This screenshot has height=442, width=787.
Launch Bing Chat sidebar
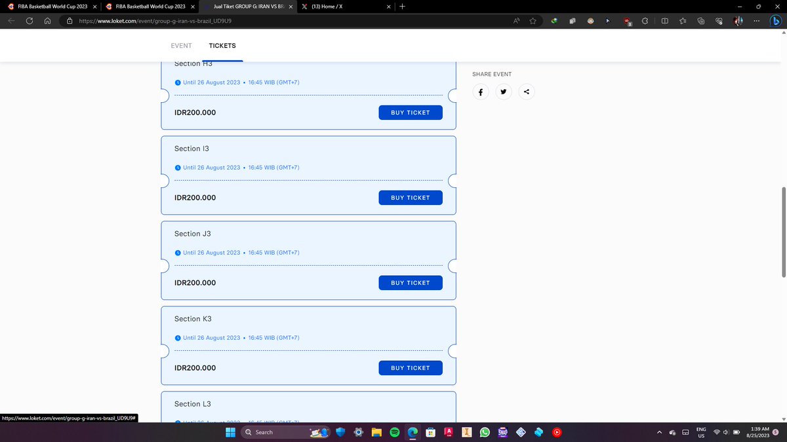click(776, 20)
